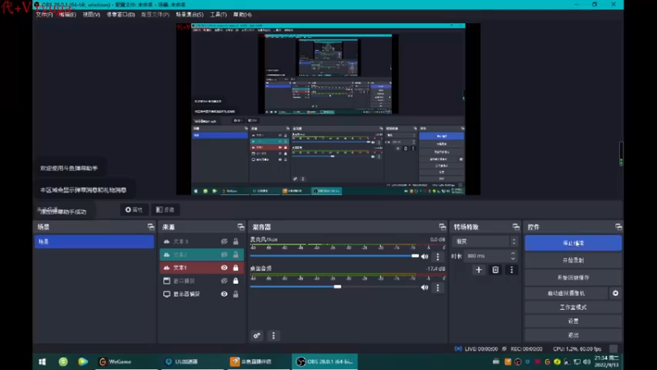Screen dimensions: 657x370
Task: Open transition properties three-dot menu
Action: (x=512, y=270)
